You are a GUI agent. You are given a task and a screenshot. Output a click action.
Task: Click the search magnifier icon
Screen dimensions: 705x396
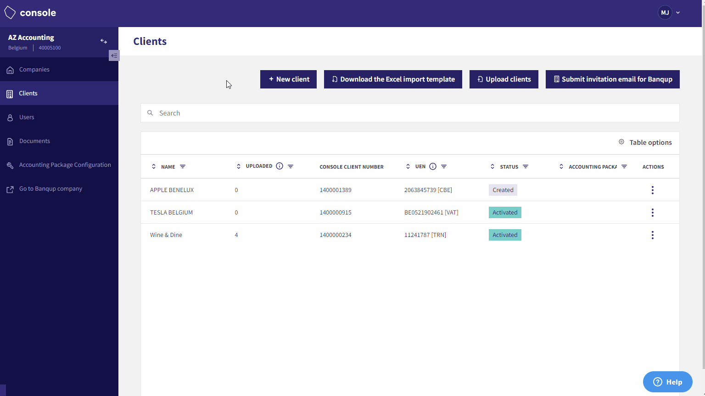(x=150, y=113)
